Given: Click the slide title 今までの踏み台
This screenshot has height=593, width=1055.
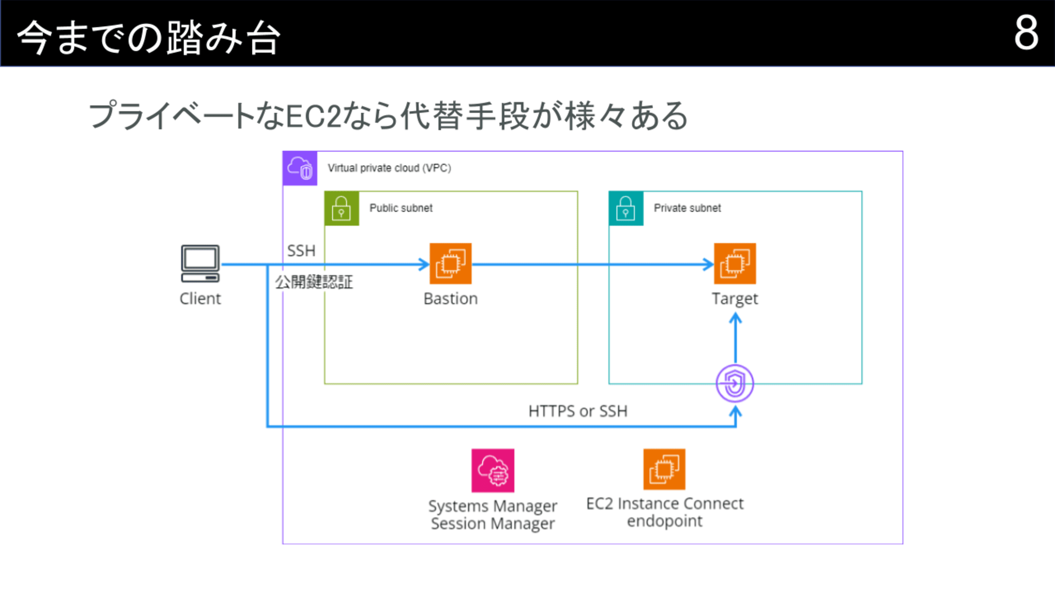Looking at the screenshot, I should 149,37.
